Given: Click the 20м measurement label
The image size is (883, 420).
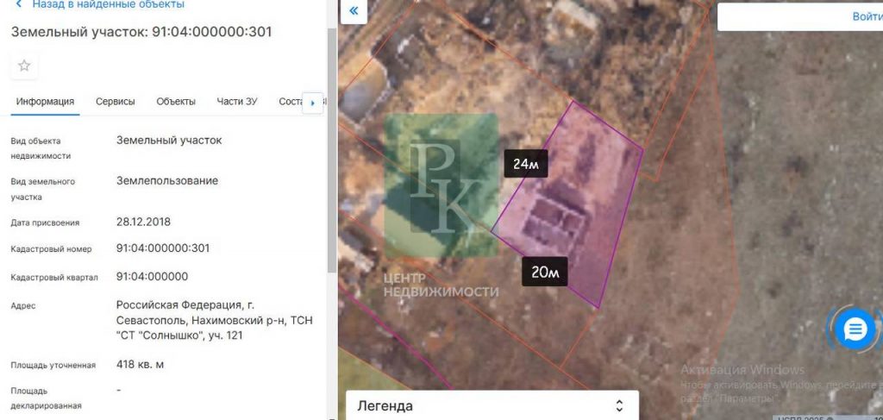Looking at the screenshot, I should 545,272.
